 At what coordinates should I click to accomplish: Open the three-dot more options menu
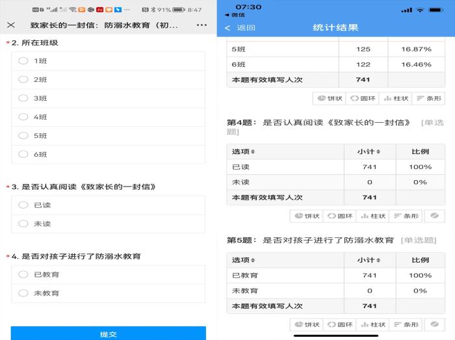[x=202, y=25]
